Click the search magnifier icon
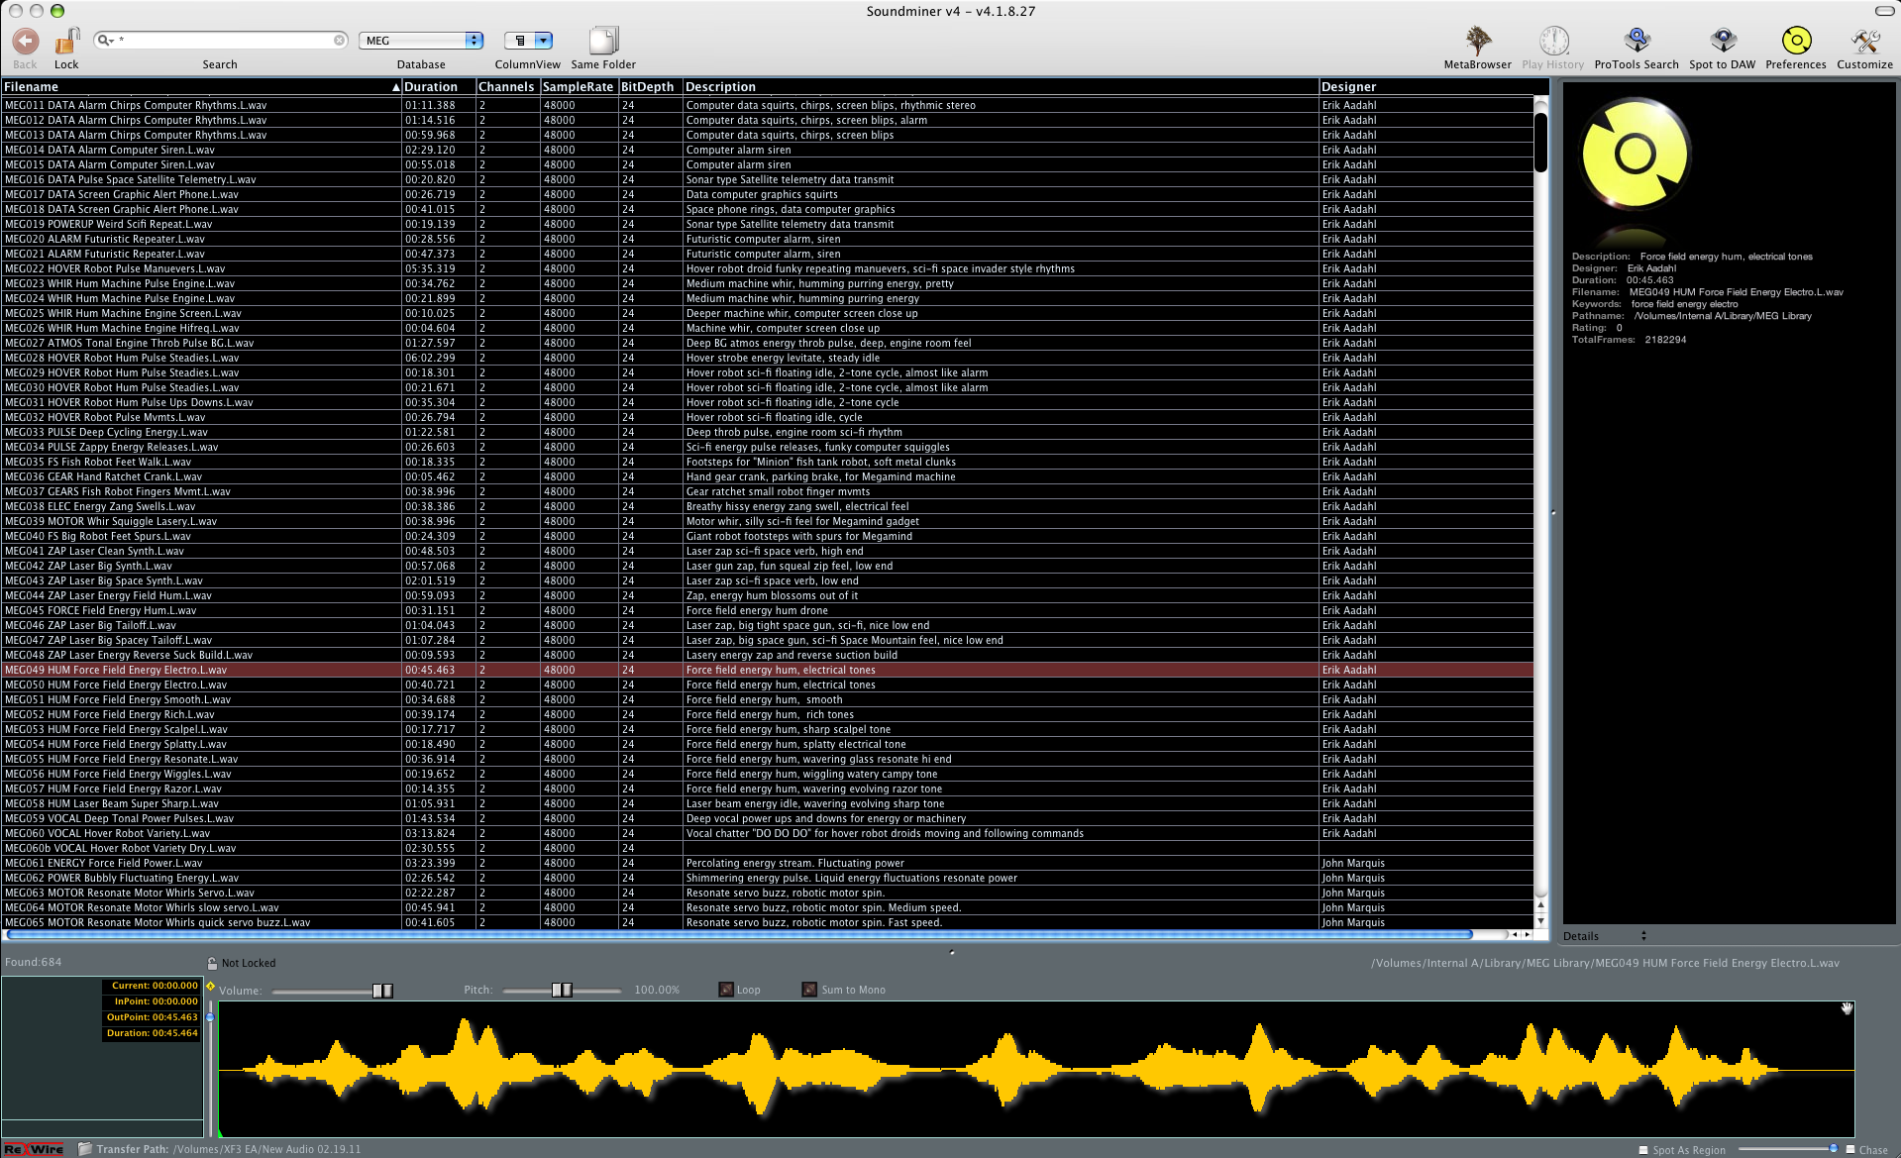Image resolution: width=1901 pixels, height=1158 pixels. coord(104,41)
